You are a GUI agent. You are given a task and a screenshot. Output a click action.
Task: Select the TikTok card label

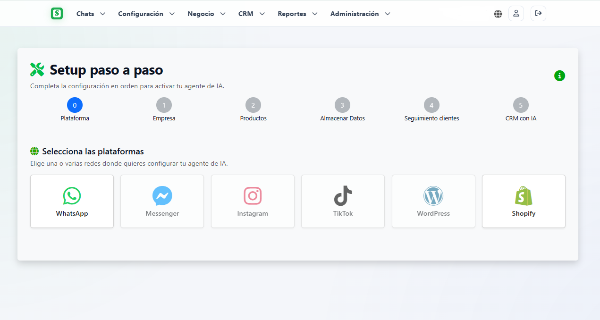click(343, 213)
